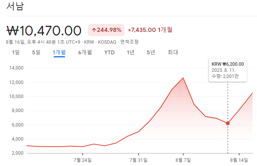This screenshot has height=166, width=257.
Task: Show the 최대 full history range
Action: point(173,52)
